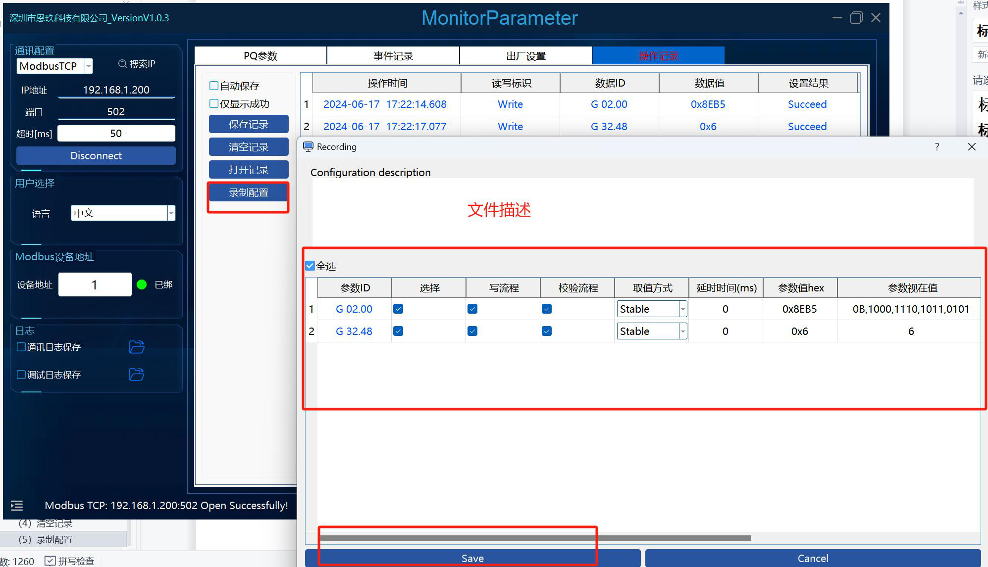This screenshot has width=988, height=567.
Task: Click Save in the Recording dialog
Action: [x=473, y=558]
